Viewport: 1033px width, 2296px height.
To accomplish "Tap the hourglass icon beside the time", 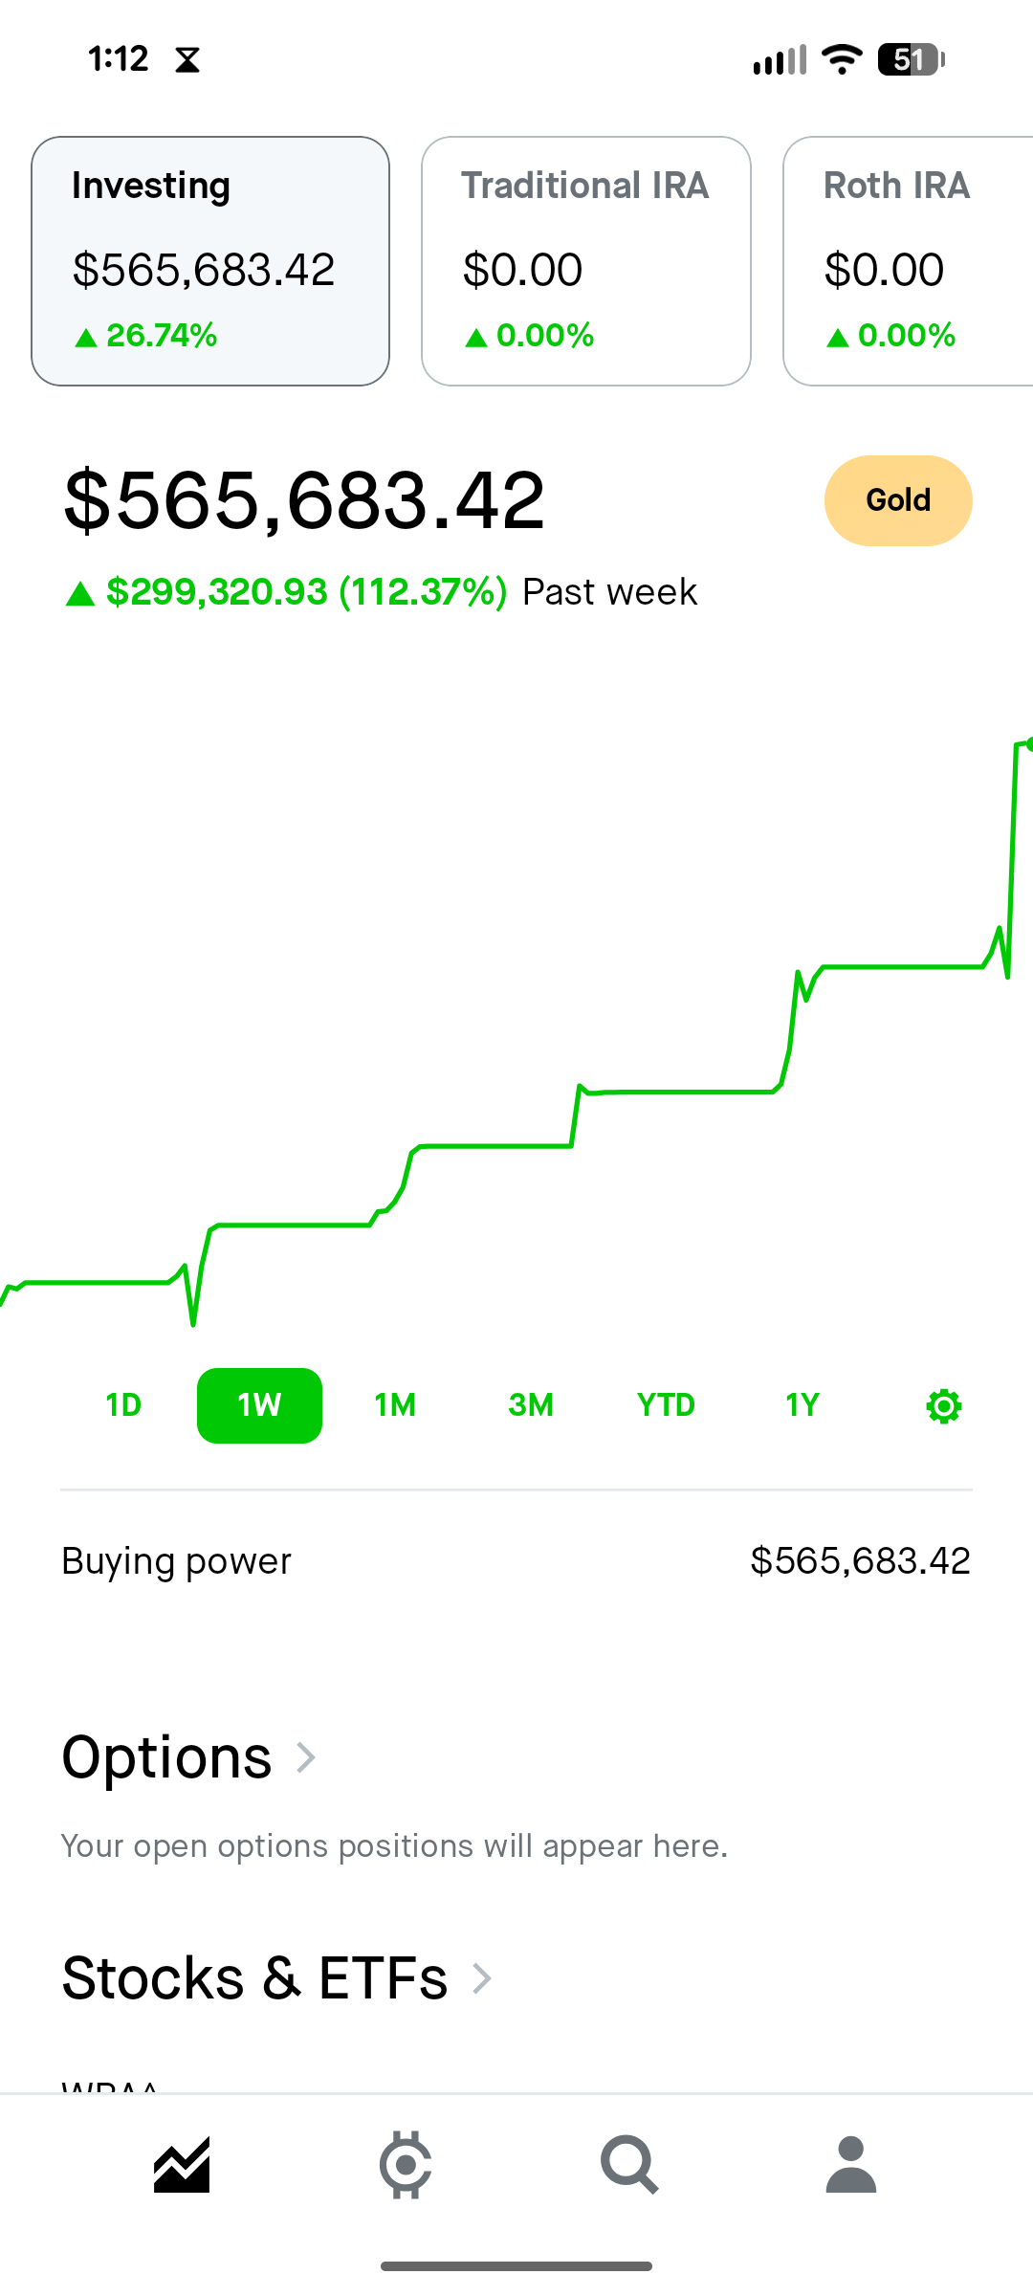I will [x=187, y=60].
